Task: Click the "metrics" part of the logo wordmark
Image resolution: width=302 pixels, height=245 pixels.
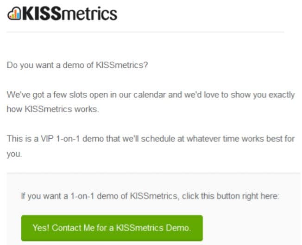Action: 89,13
